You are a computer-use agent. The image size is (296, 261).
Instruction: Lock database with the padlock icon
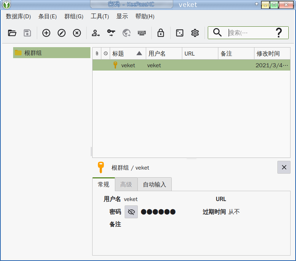(161, 33)
